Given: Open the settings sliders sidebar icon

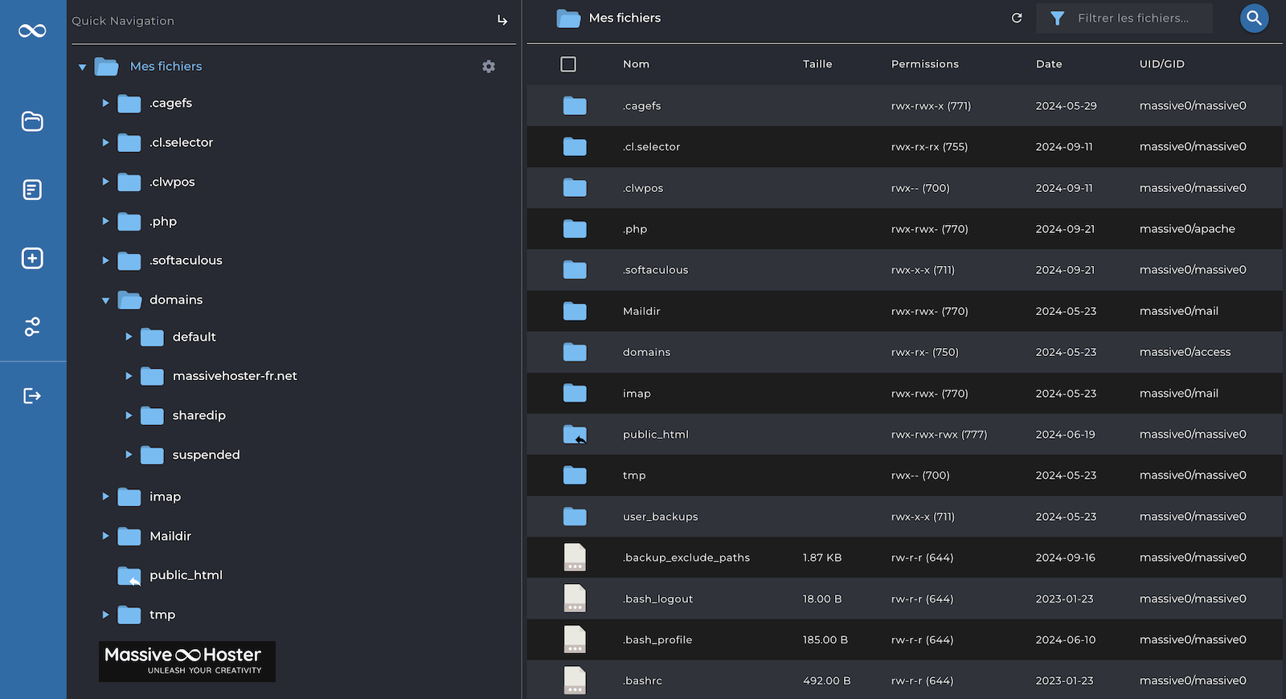Looking at the screenshot, I should [x=32, y=327].
